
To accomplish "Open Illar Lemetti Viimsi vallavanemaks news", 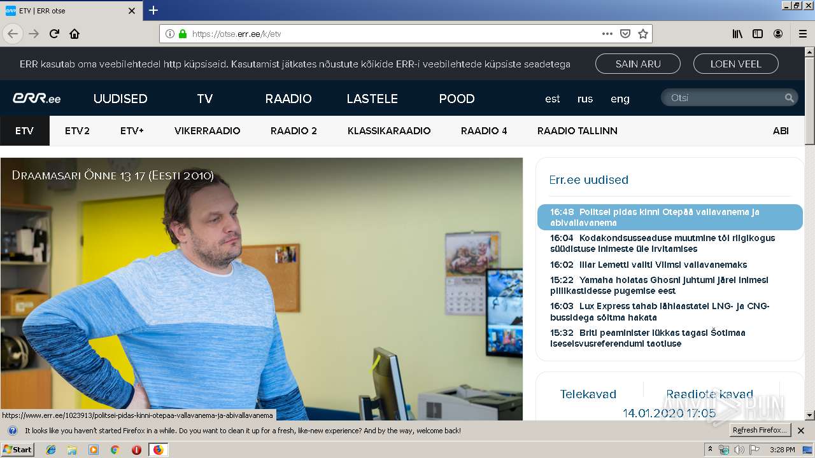I will (x=649, y=265).
